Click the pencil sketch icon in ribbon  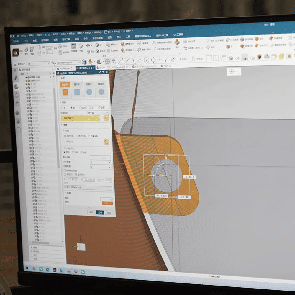[81, 46]
